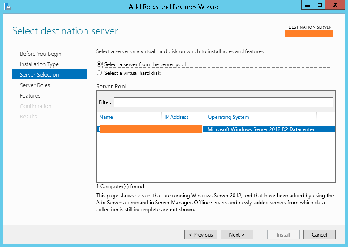Screen dimensions: 348x247
Task: Open the Server Selection step
Action: [40, 75]
